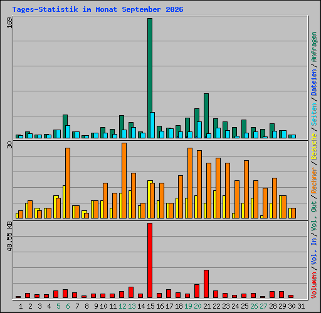
Task: Click day label '9' on the x-axis
Action: pyautogui.click(x=96, y=306)
